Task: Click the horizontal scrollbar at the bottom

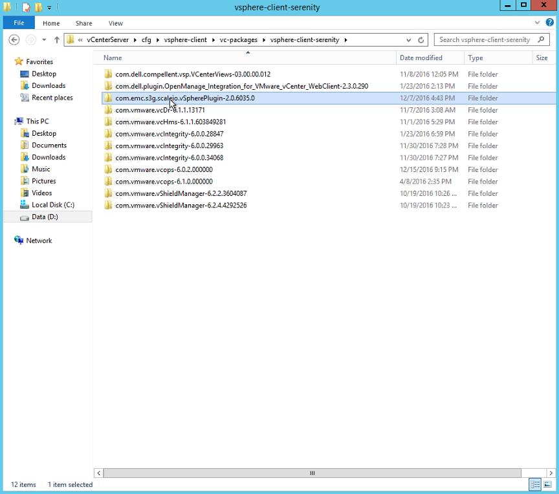Action: pos(312,473)
